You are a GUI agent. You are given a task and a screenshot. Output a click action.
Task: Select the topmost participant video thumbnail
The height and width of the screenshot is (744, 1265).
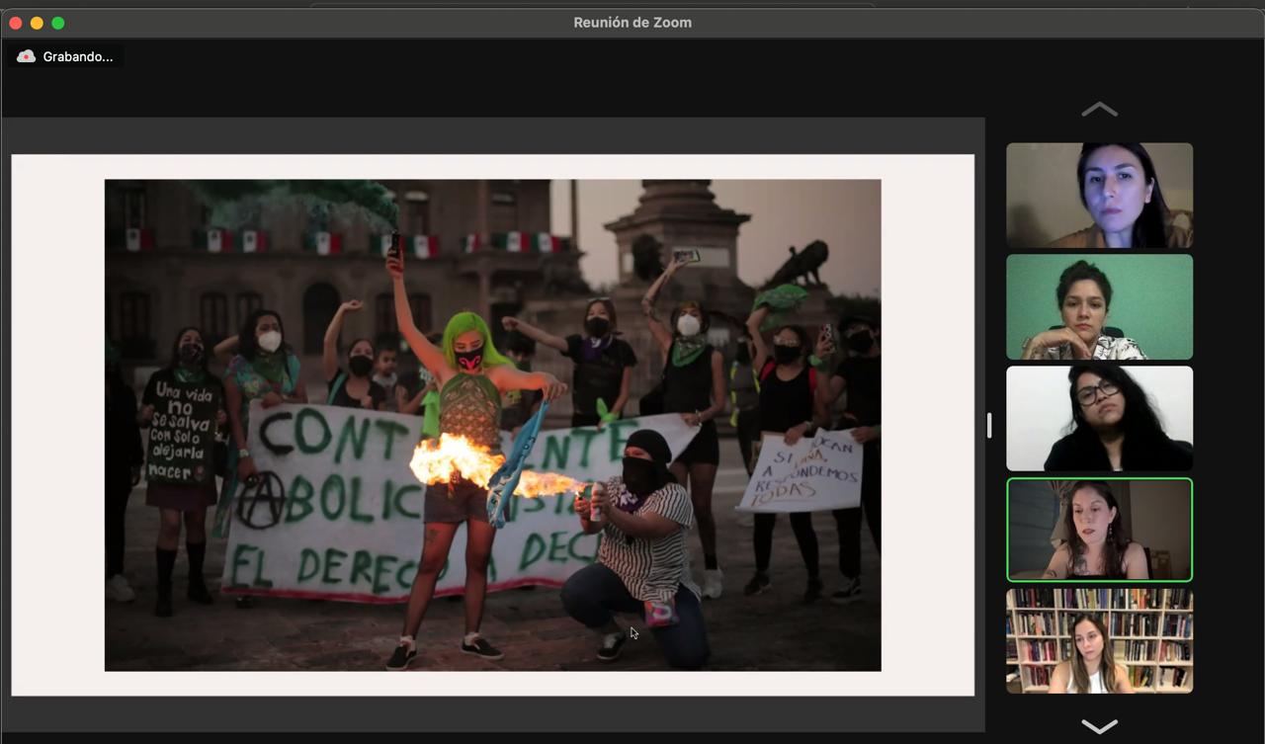point(1099,195)
